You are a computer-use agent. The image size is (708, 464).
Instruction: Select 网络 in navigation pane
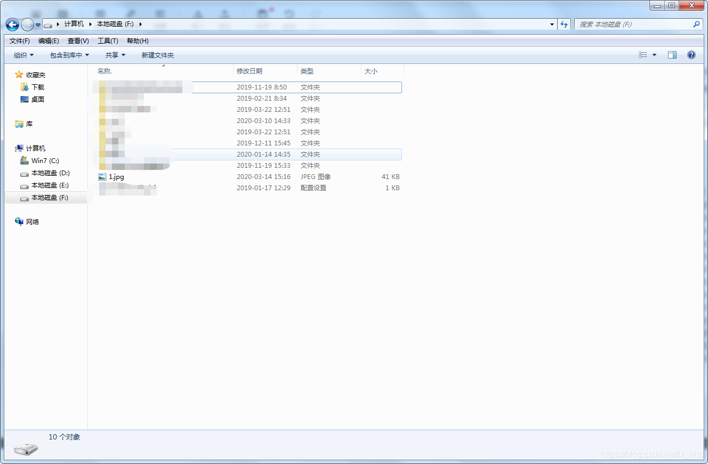(33, 222)
